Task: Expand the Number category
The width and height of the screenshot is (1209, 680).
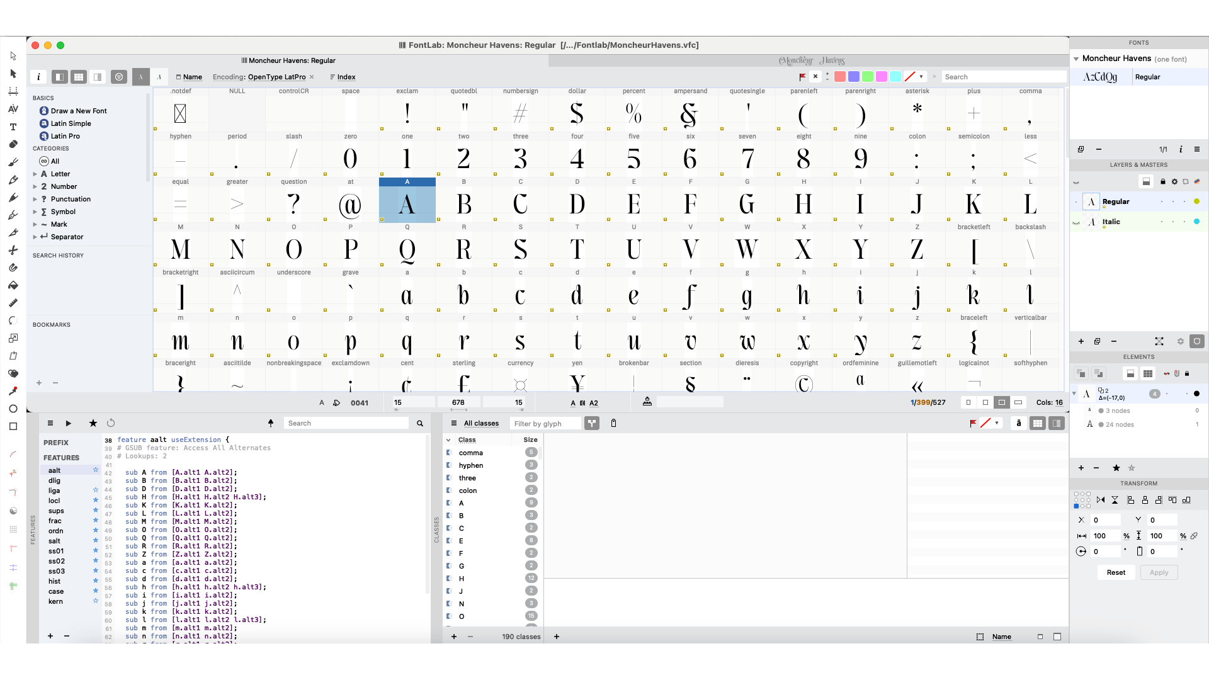Action: coord(35,186)
